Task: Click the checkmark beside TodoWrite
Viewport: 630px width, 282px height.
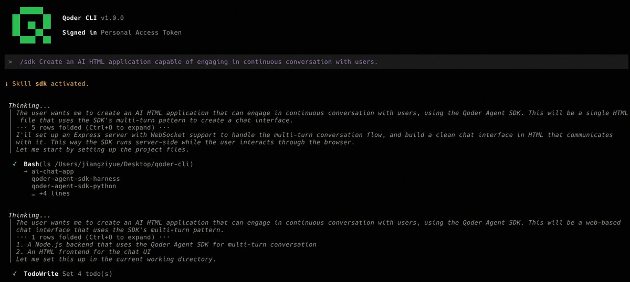Action: 15,274
